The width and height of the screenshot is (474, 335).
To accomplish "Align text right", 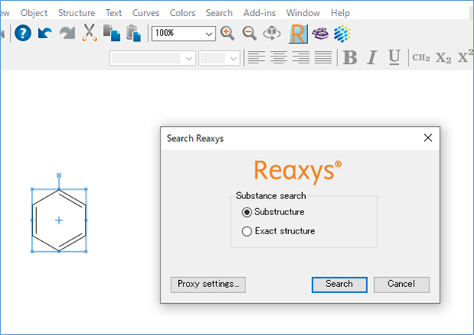I will click(x=300, y=57).
